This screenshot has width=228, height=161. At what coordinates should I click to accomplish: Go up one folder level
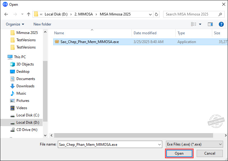click(x=29, y=14)
